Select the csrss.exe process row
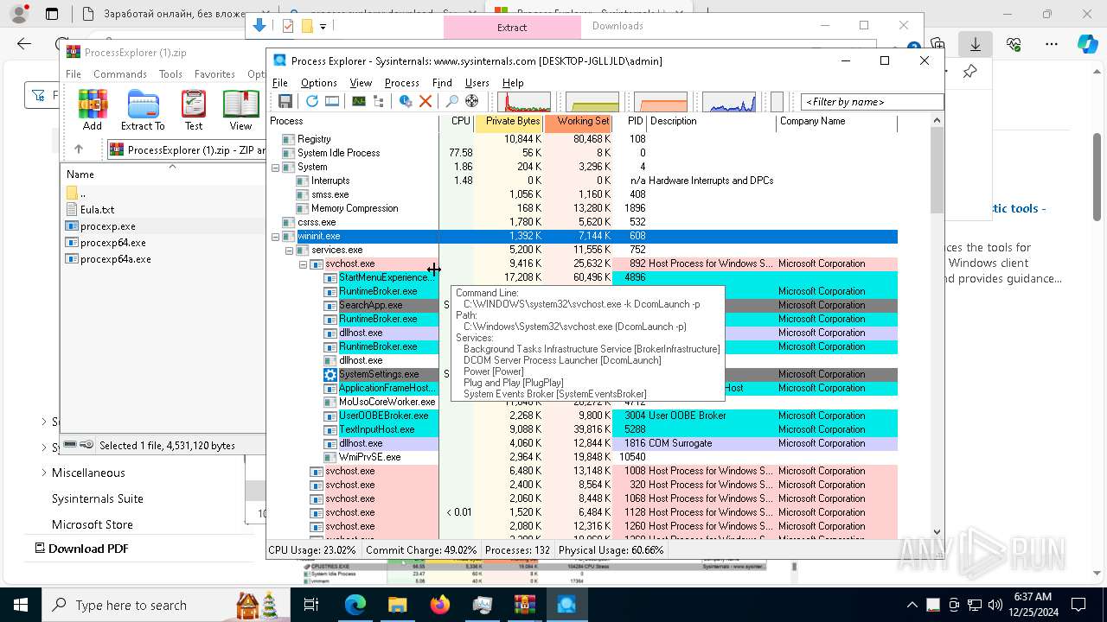The height and width of the screenshot is (622, 1107). (584, 222)
